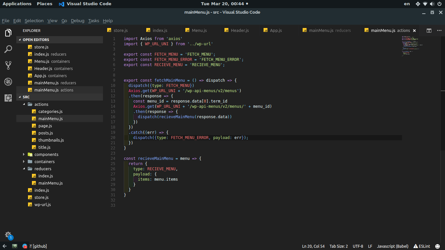Open the Help menu
The height and width of the screenshot is (250, 445).
(108, 21)
